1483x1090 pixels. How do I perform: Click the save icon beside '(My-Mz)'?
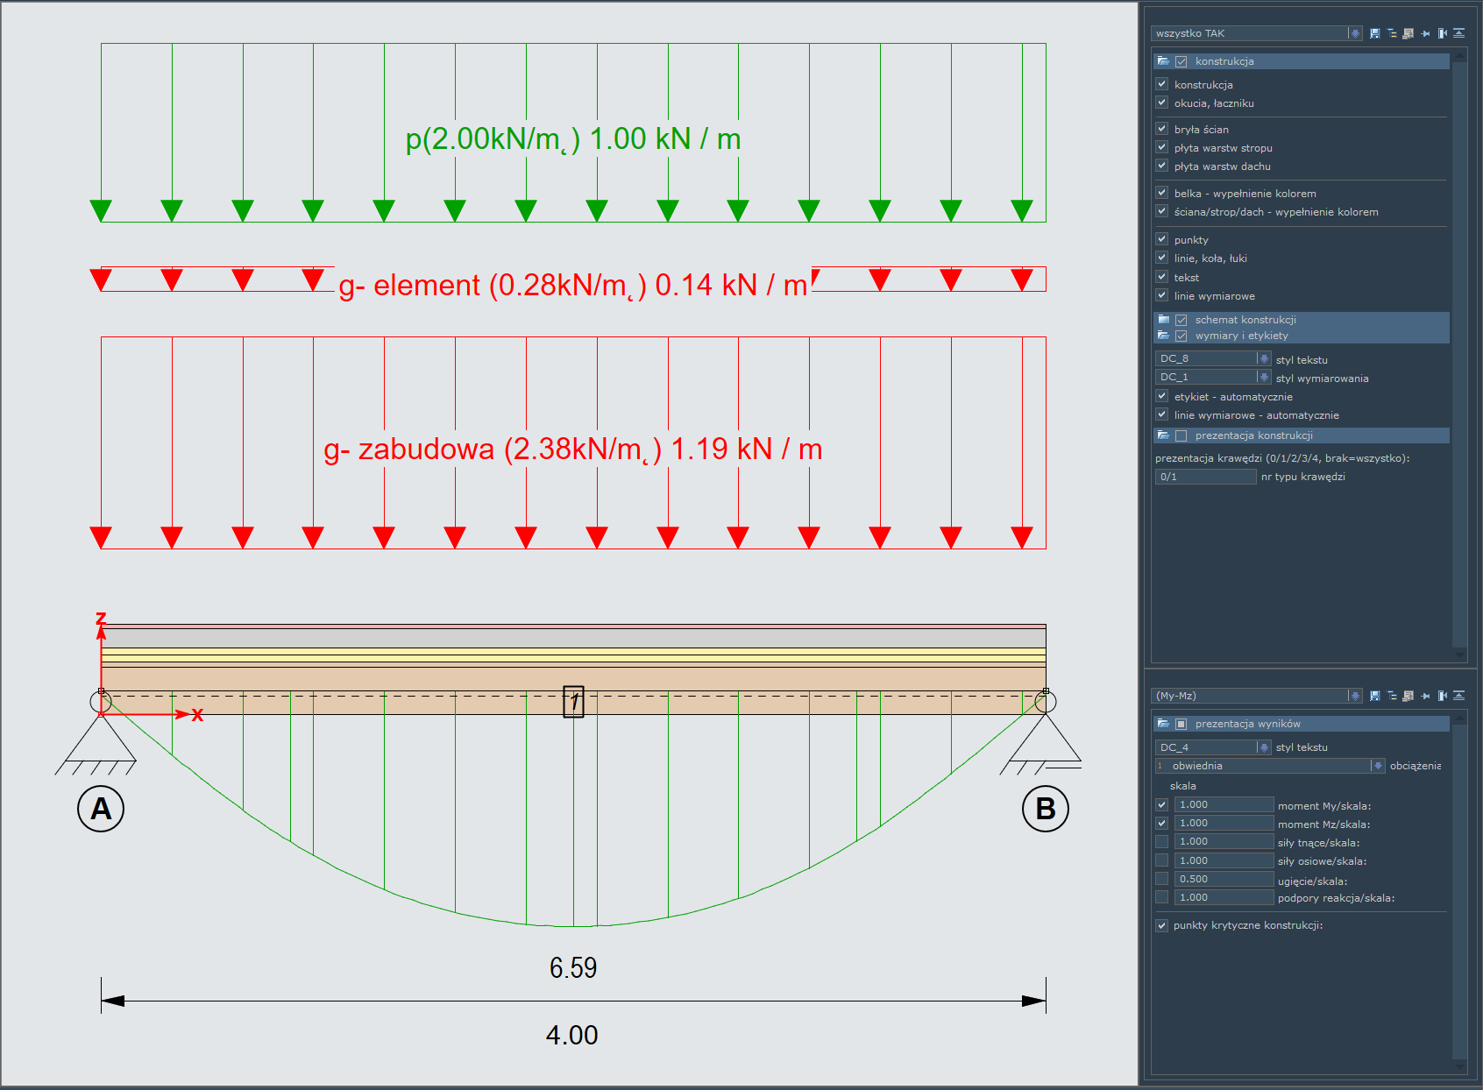[x=1374, y=696]
